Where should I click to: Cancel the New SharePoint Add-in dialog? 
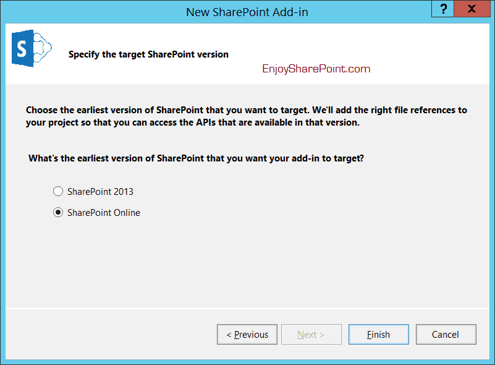coord(446,334)
